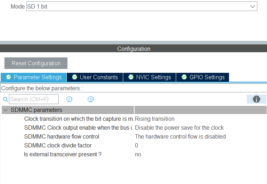Click the search magnifier icon
Screen dimensions: 267x184
click(x=5, y=99)
